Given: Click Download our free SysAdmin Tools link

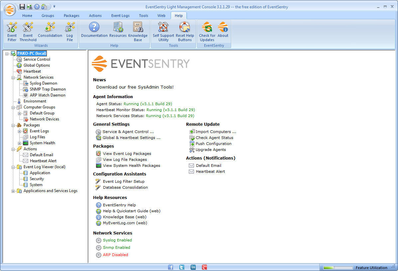Looking at the screenshot, I should pyautogui.click(x=135, y=87).
